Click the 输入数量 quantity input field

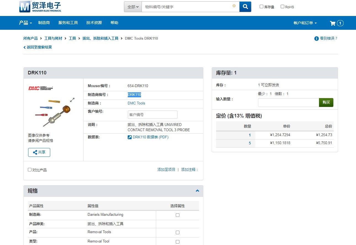[x=288, y=103]
